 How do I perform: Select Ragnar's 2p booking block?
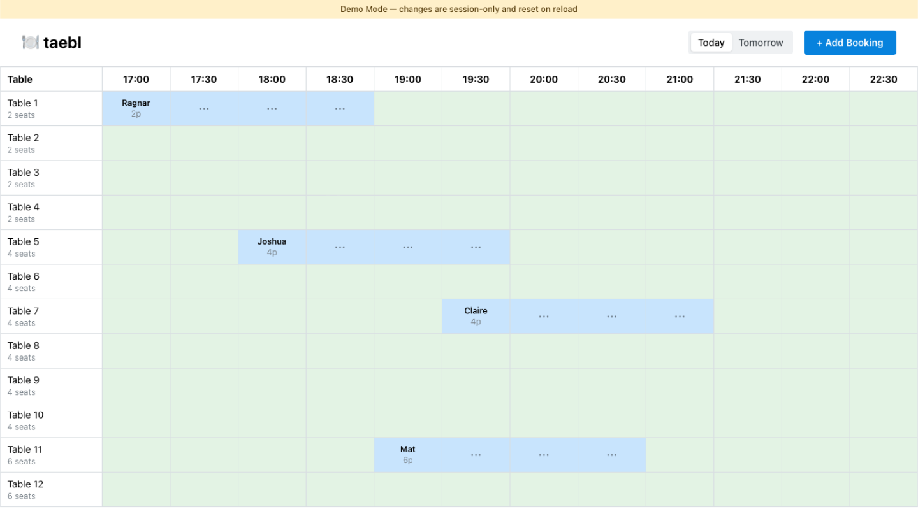point(136,108)
